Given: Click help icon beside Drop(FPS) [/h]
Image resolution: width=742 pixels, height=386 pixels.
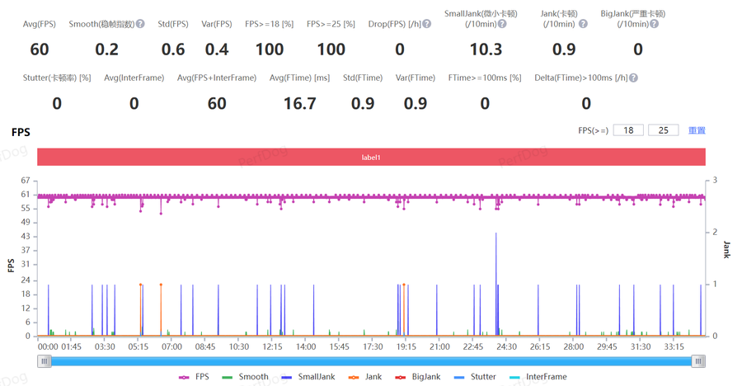Looking at the screenshot, I should [x=426, y=25].
